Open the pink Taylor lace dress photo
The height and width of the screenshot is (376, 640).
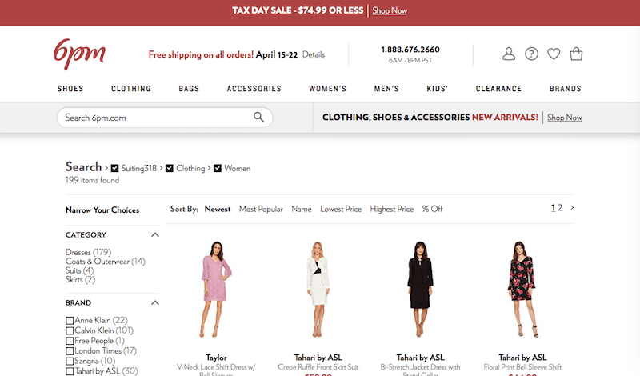coord(216,289)
